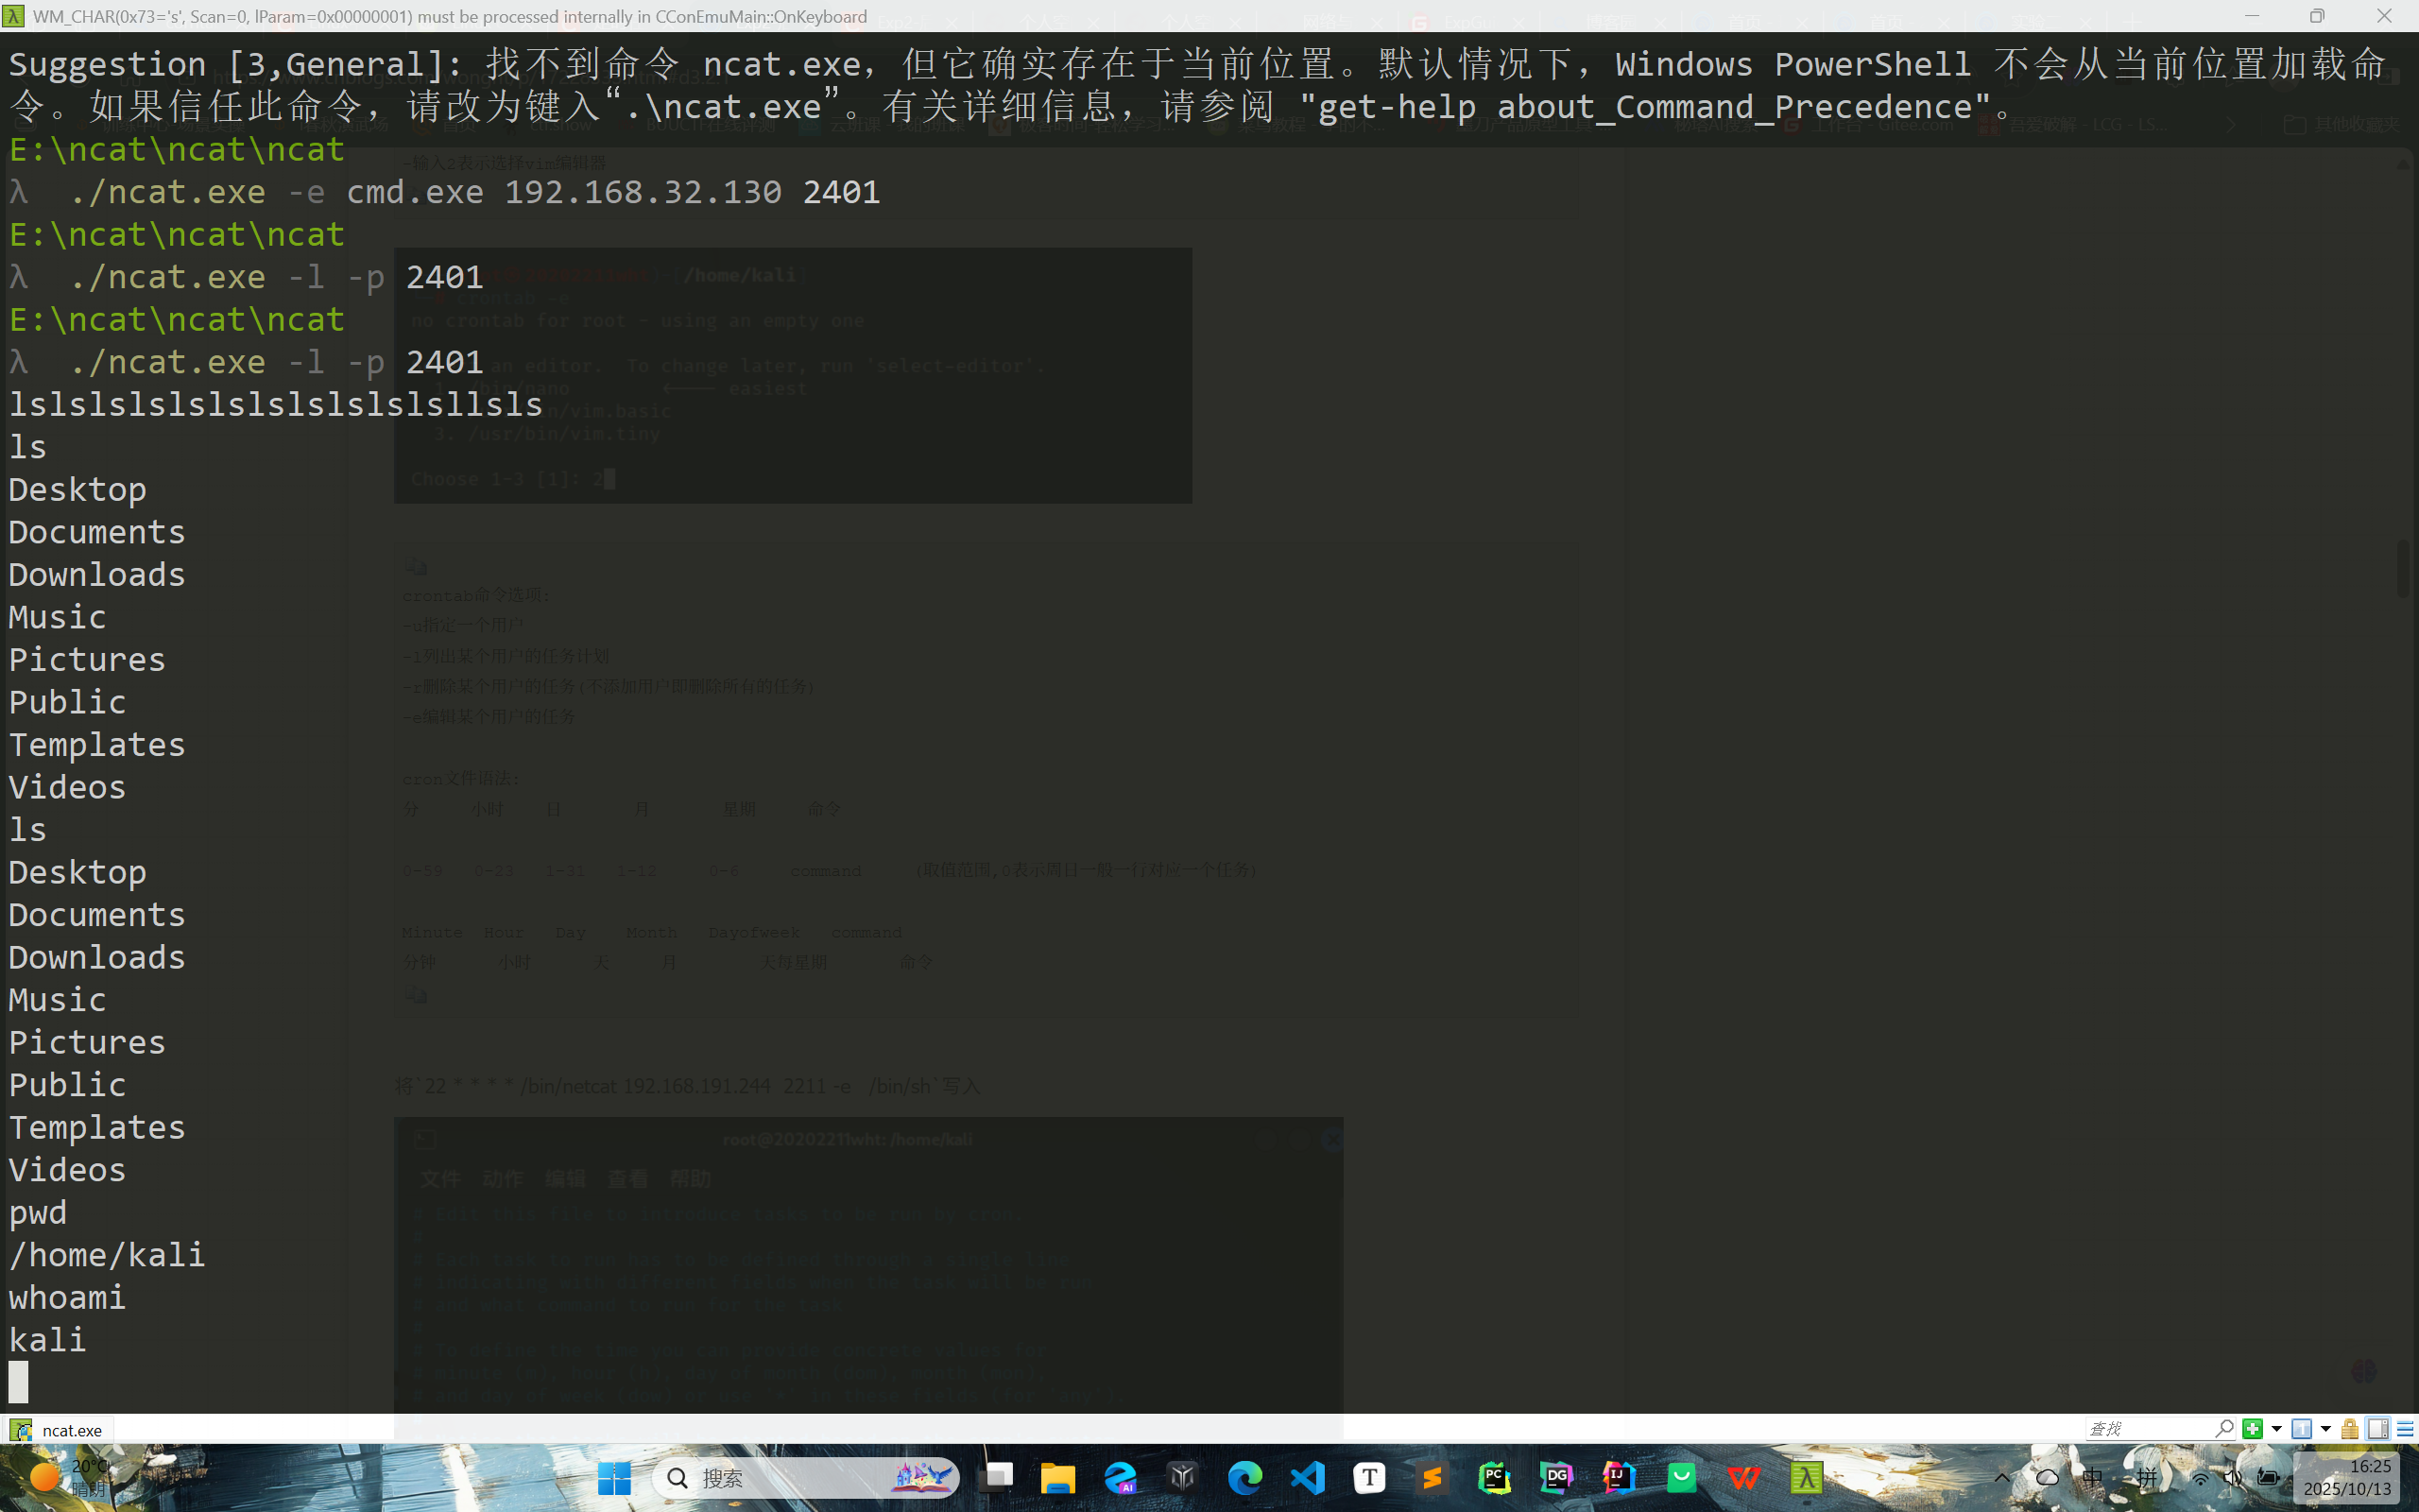Screen dimensions: 2419x1512
Task: Open the ConEmu hamburger settings menu
Action: pos(2406,1429)
